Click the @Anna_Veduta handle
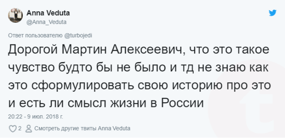This screenshot has width=285, height=138. (46, 22)
